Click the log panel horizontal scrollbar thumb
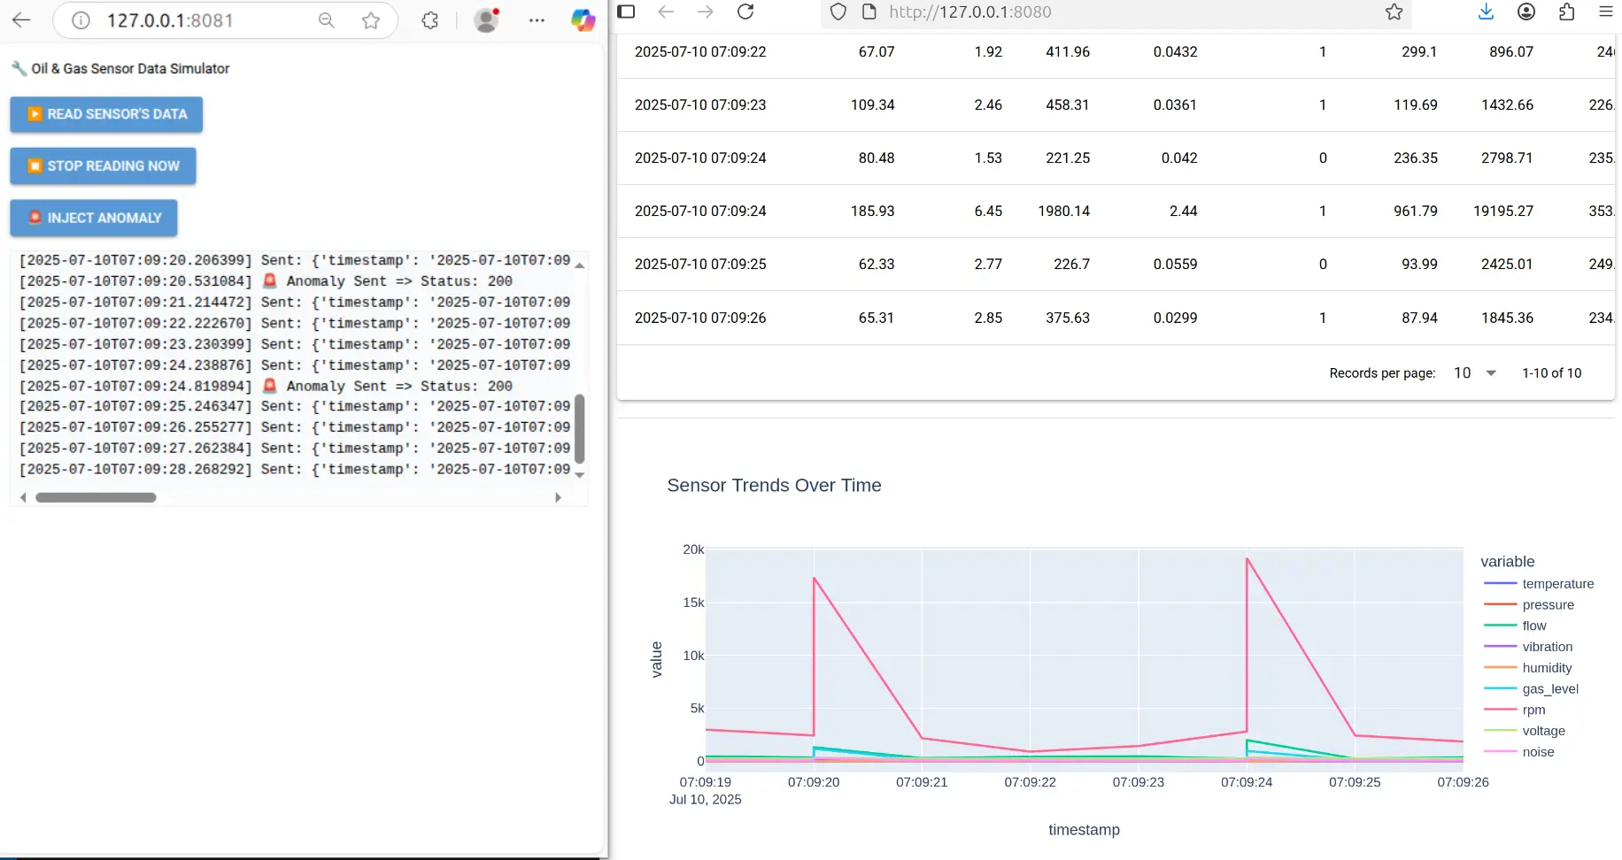Image resolution: width=1622 pixels, height=860 pixels. tap(96, 497)
